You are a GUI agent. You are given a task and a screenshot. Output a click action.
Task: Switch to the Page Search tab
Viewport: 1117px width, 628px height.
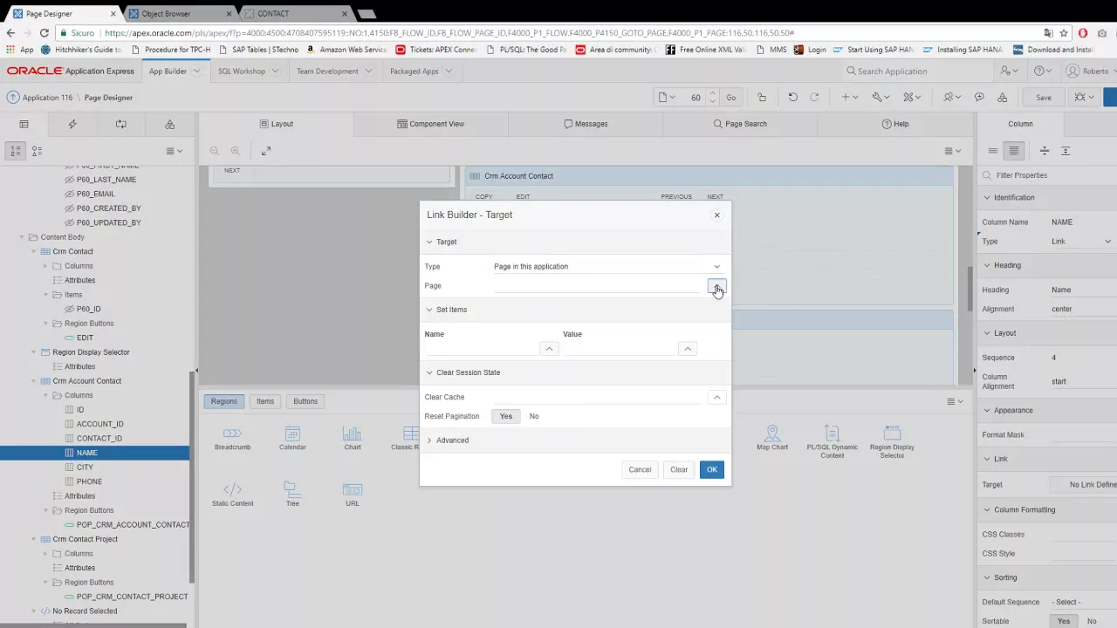740,124
